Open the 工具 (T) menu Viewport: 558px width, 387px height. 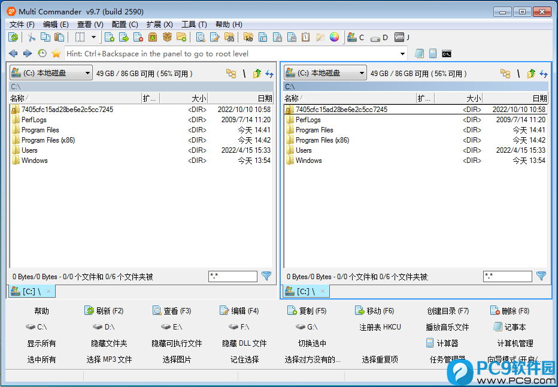[194, 24]
